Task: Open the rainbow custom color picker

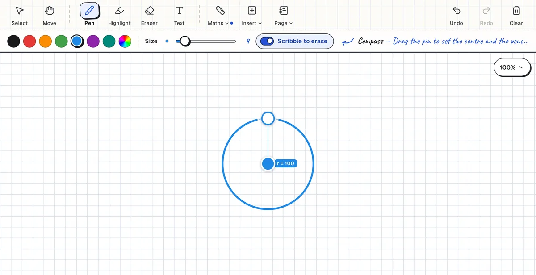Action: 125,41
